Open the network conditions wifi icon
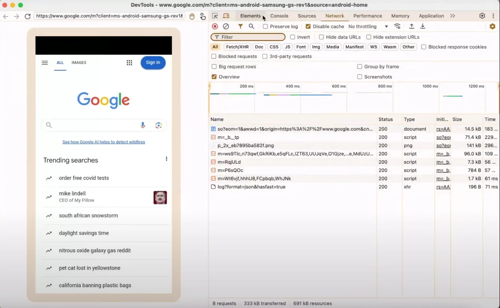 point(397,26)
